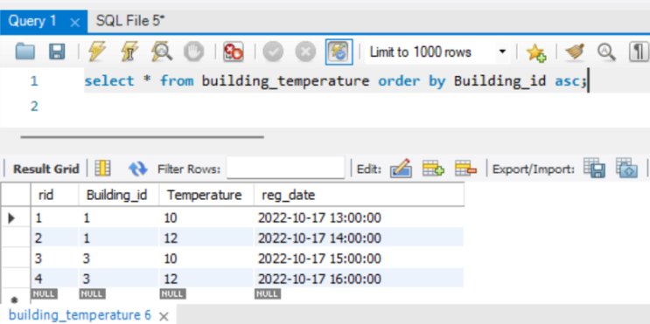The width and height of the screenshot is (650, 324).
Task: Grab the horizontal editor scrollbar
Action: tap(142, 137)
